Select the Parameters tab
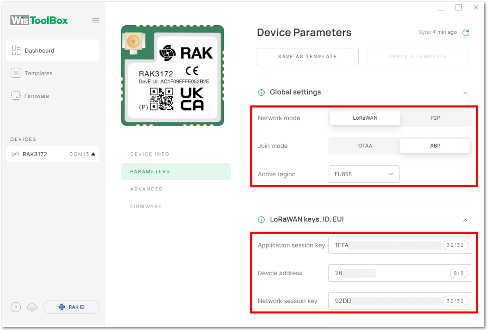This screenshot has height=331, width=488. 176,171
